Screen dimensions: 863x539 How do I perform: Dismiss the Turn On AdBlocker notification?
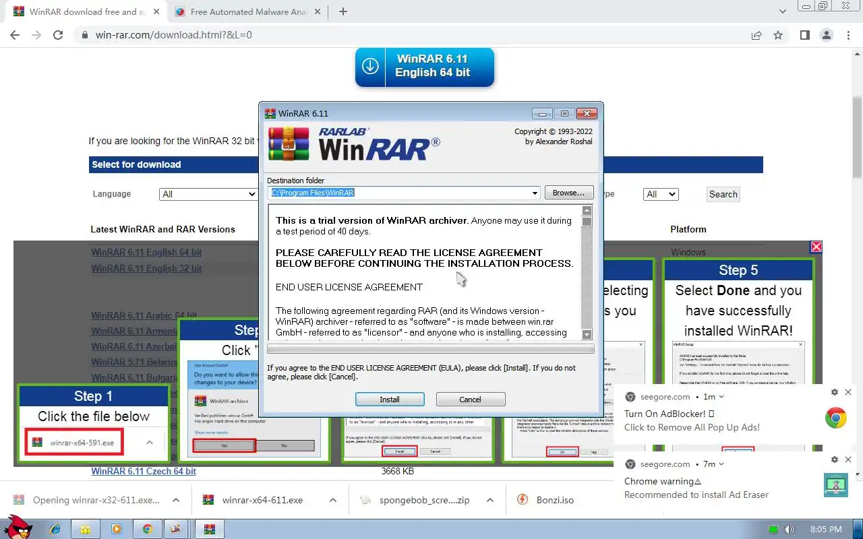tap(848, 392)
